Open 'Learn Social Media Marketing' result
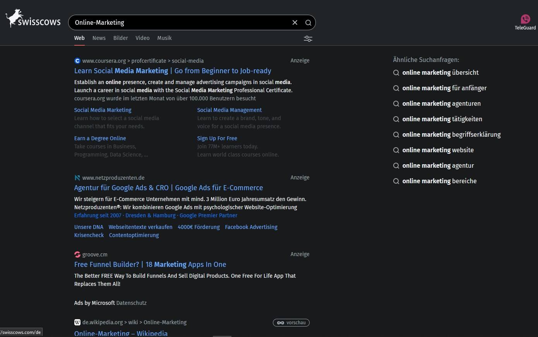Screen dimensions: 538x337 coord(173,71)
